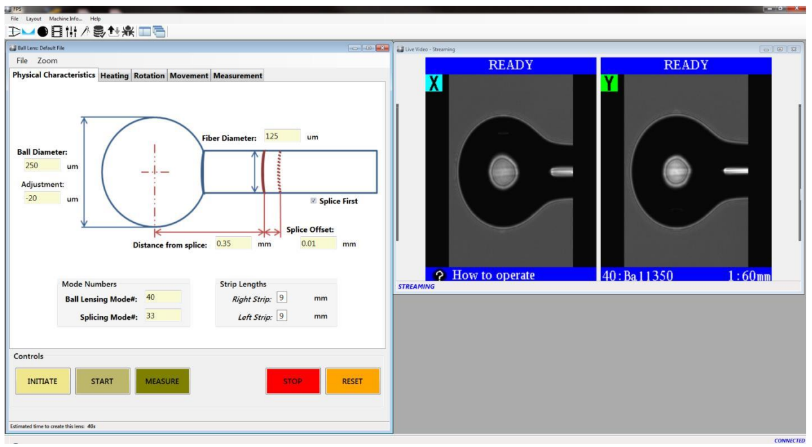Click the Left Strip length field
Screen dimensions: 812x447
tap(281, 316)
